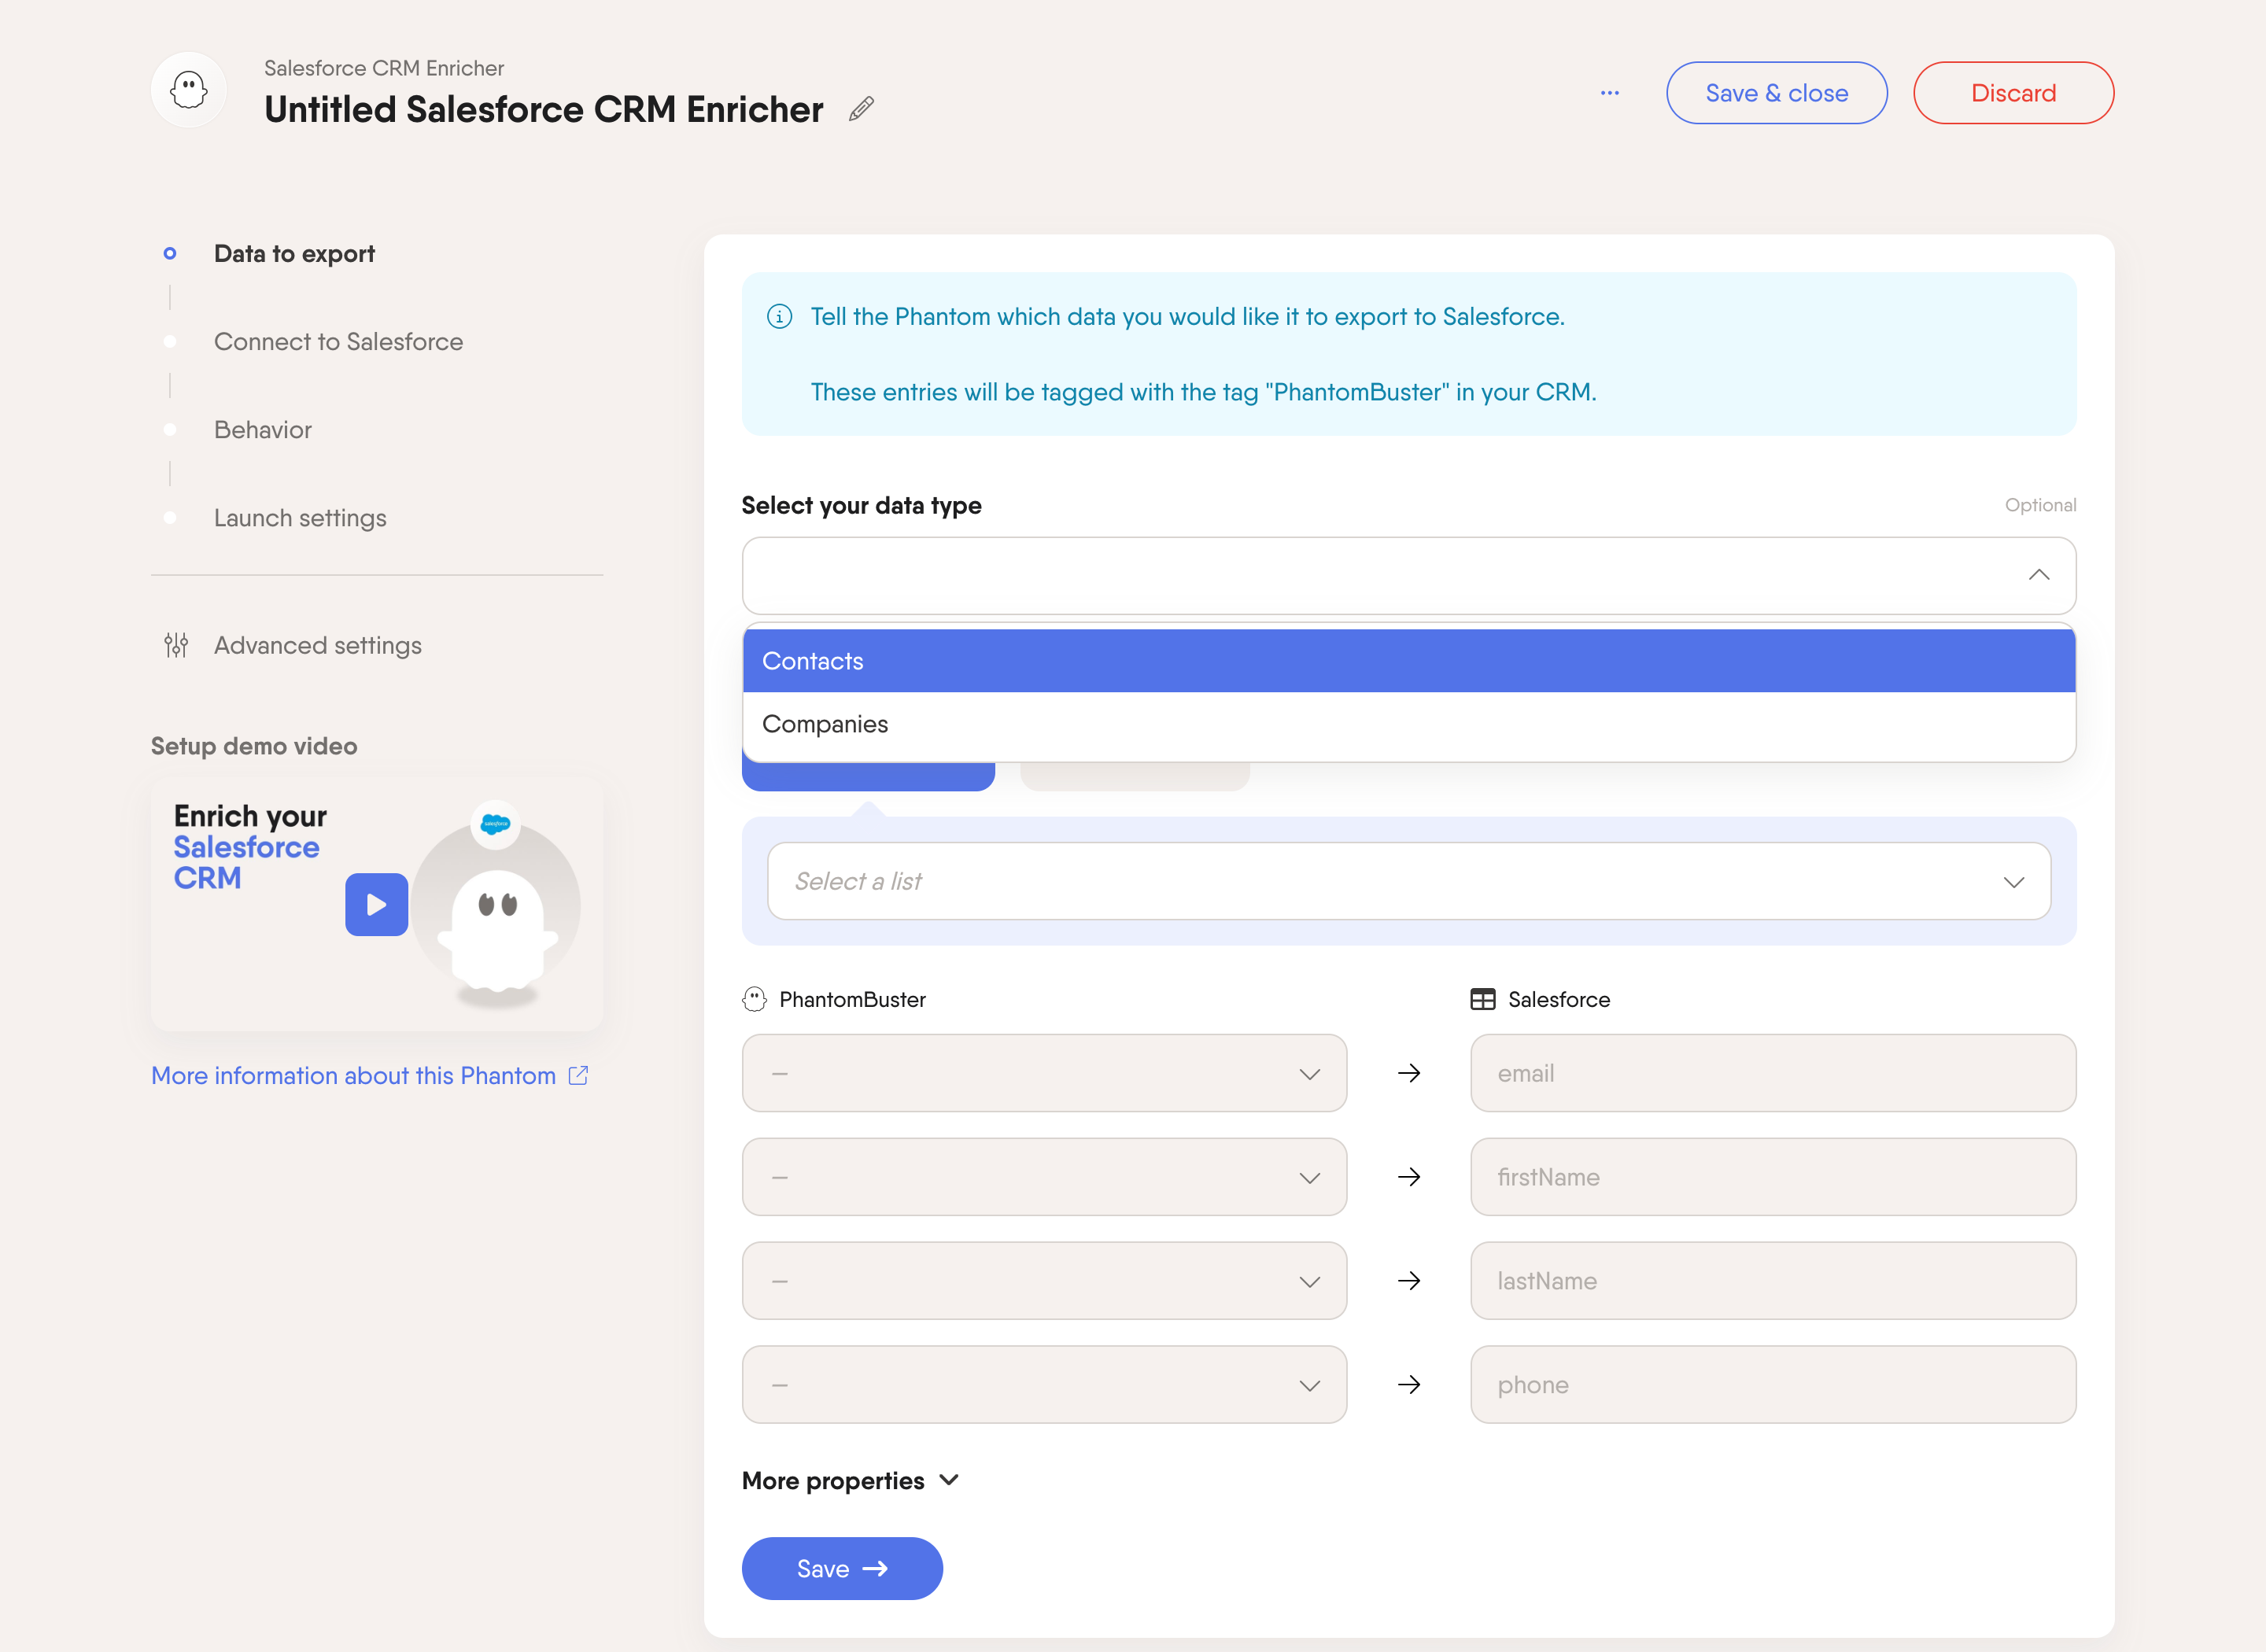Go to the Connect to Salesforce step
This screenshot has height=1652, width=2266.
point(338,342)
